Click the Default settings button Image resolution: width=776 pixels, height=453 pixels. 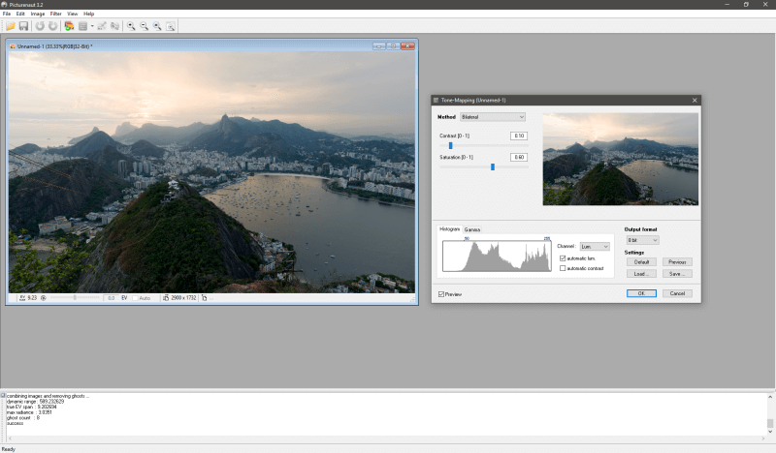(641, 261)
